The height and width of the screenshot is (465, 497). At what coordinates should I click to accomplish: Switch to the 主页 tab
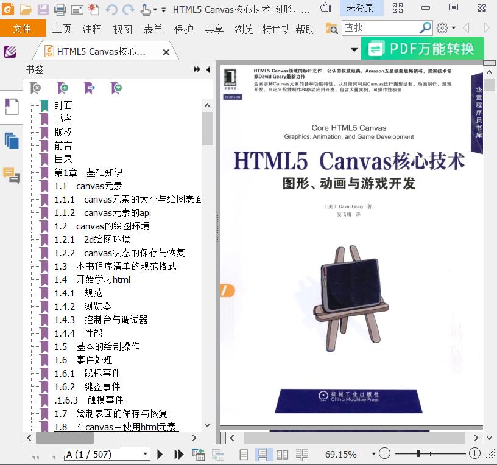tap(62, 29)
